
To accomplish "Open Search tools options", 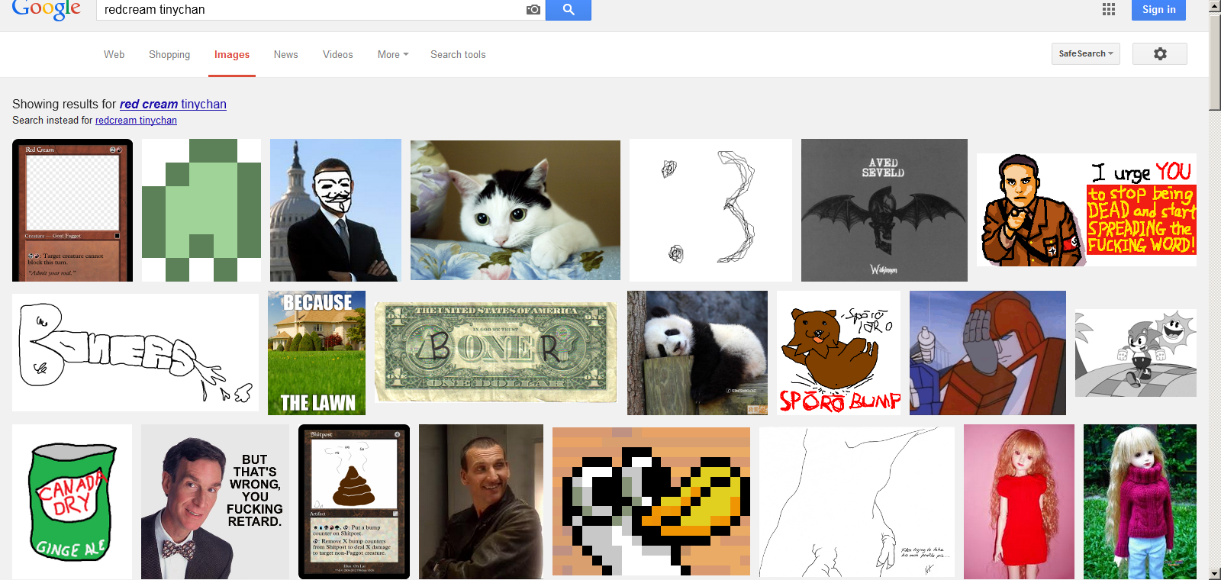I will point(458,55).
